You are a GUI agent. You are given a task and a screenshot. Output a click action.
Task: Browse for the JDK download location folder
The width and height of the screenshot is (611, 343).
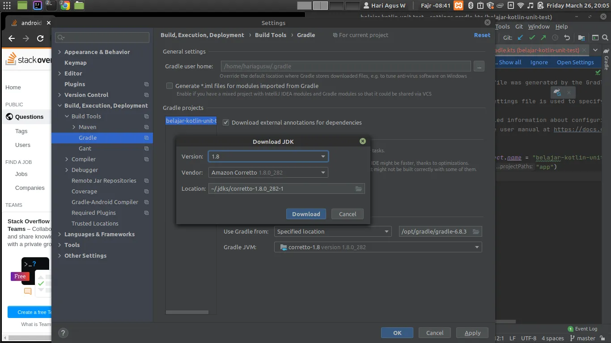[359, 188]
